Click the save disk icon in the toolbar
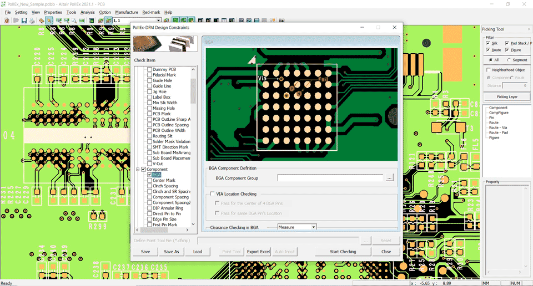The image size is (533, 286). (24, 21)
